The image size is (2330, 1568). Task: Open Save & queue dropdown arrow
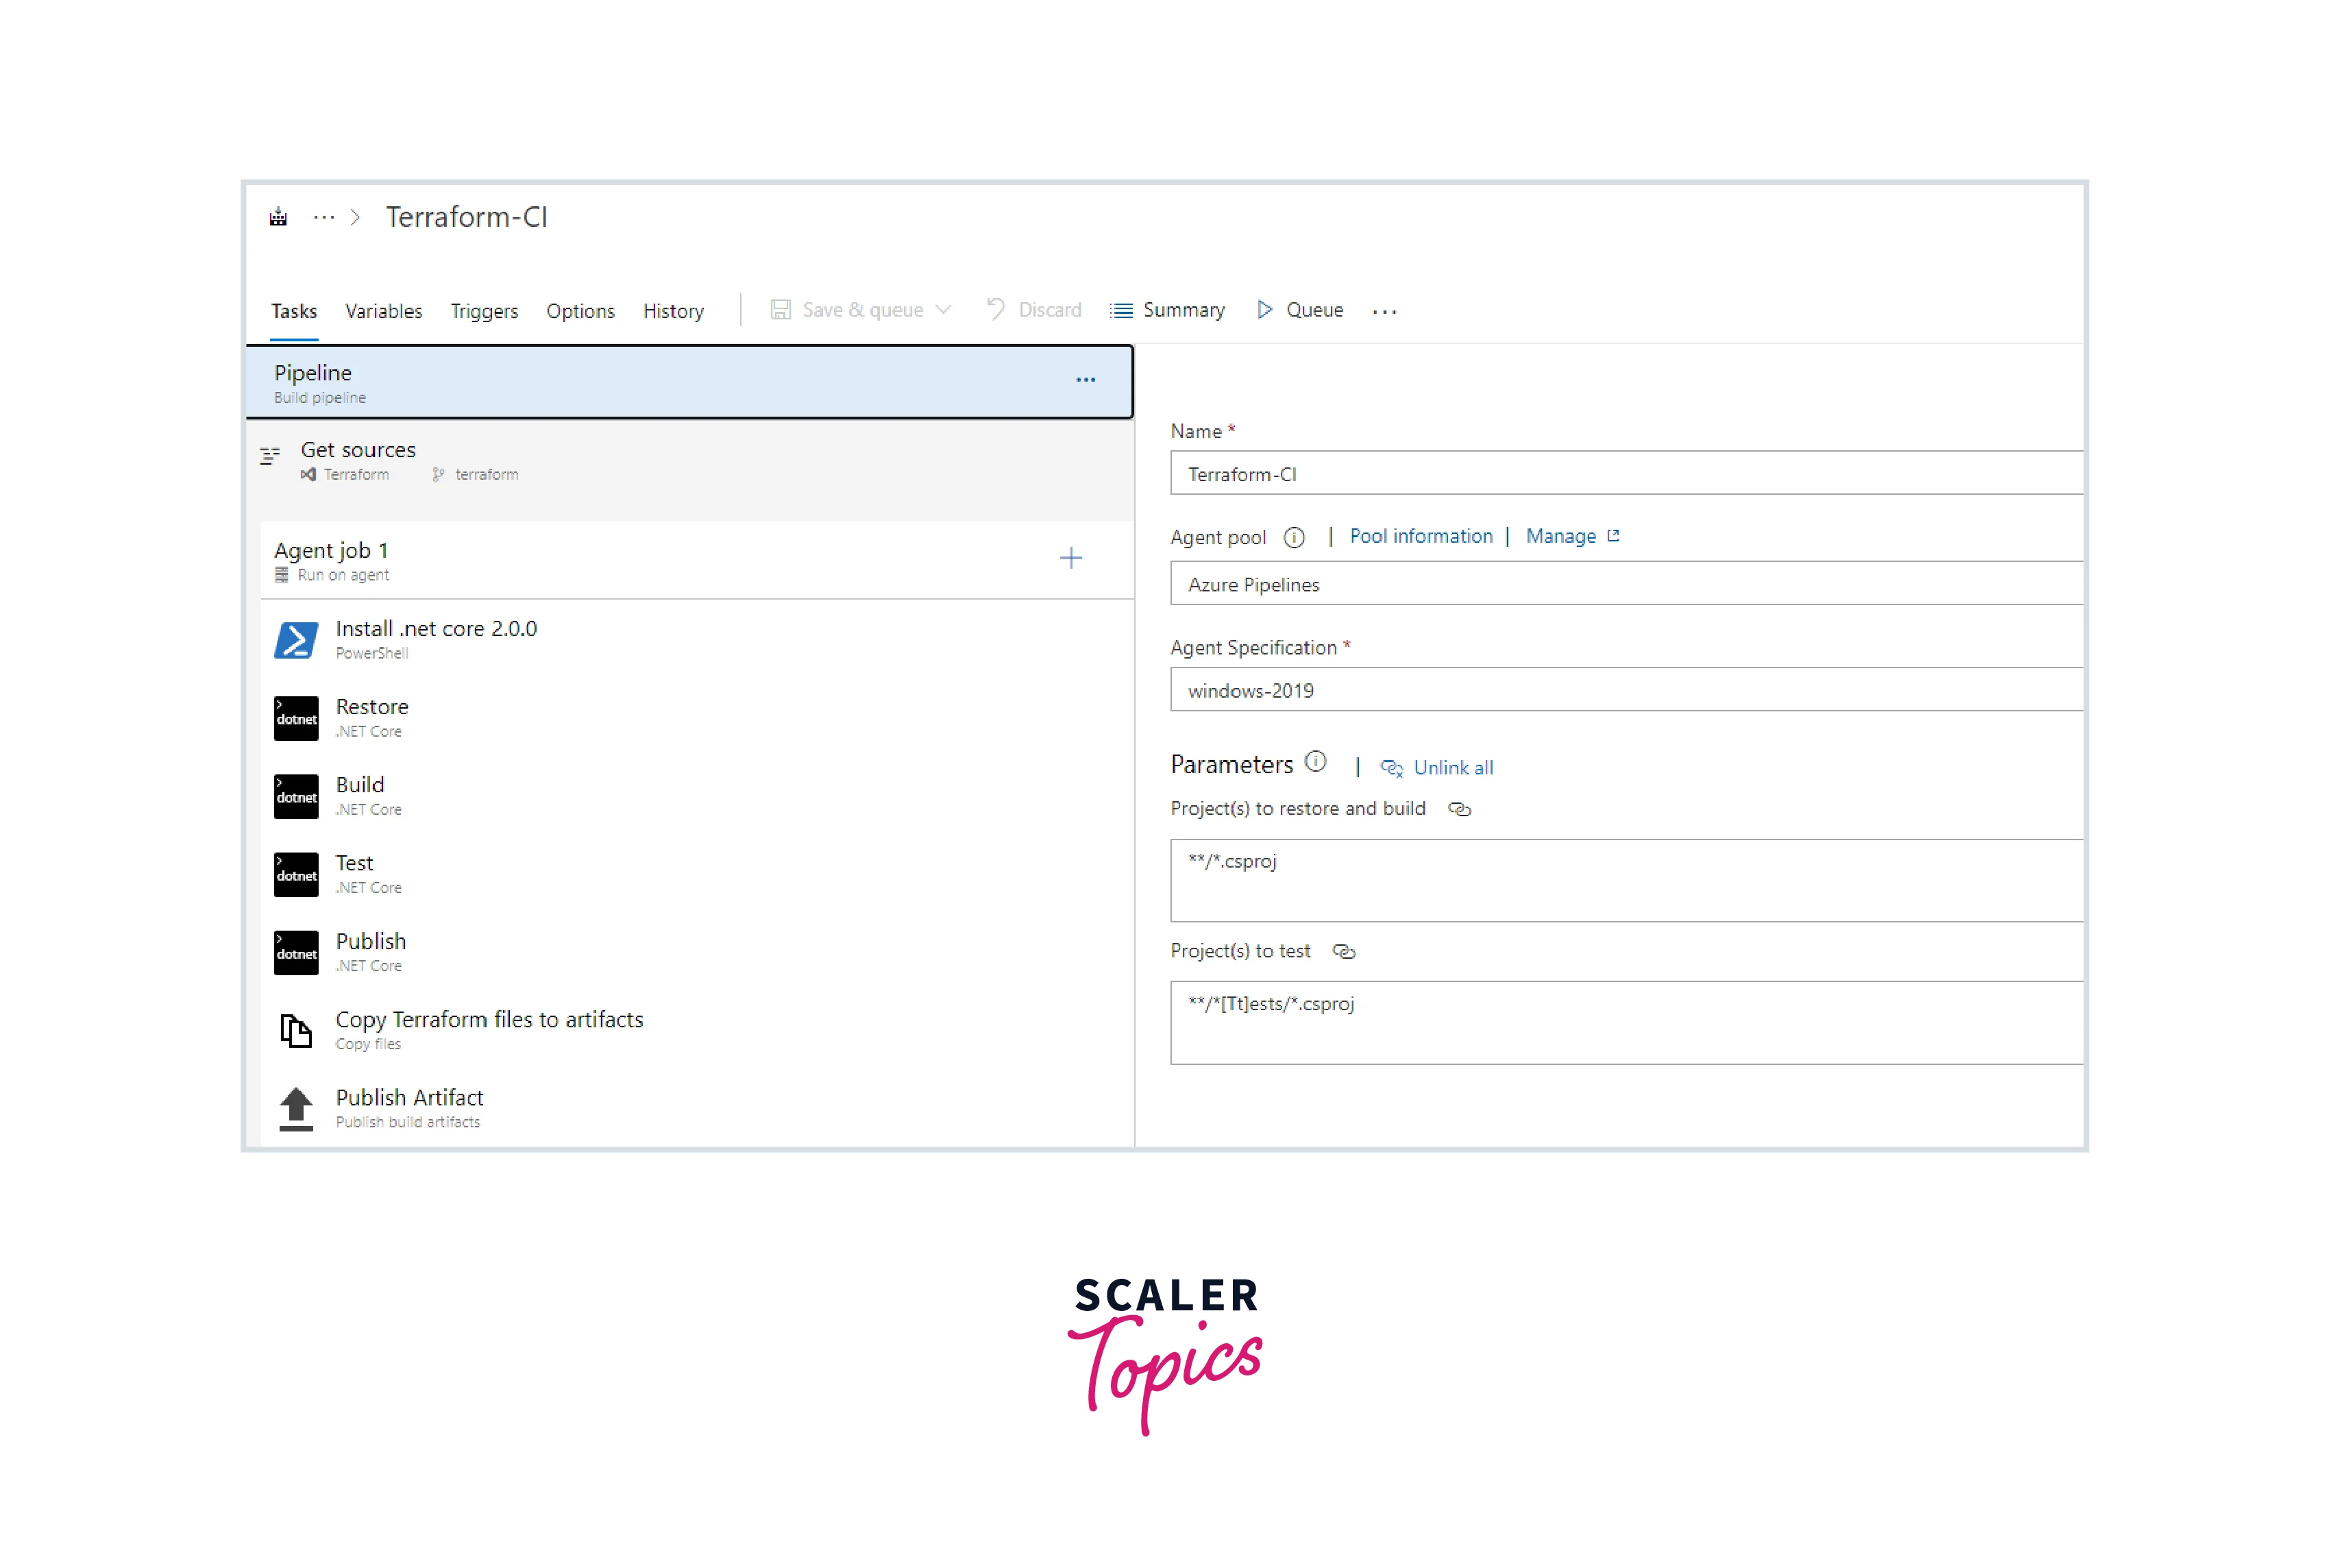(x=943, y=310)
